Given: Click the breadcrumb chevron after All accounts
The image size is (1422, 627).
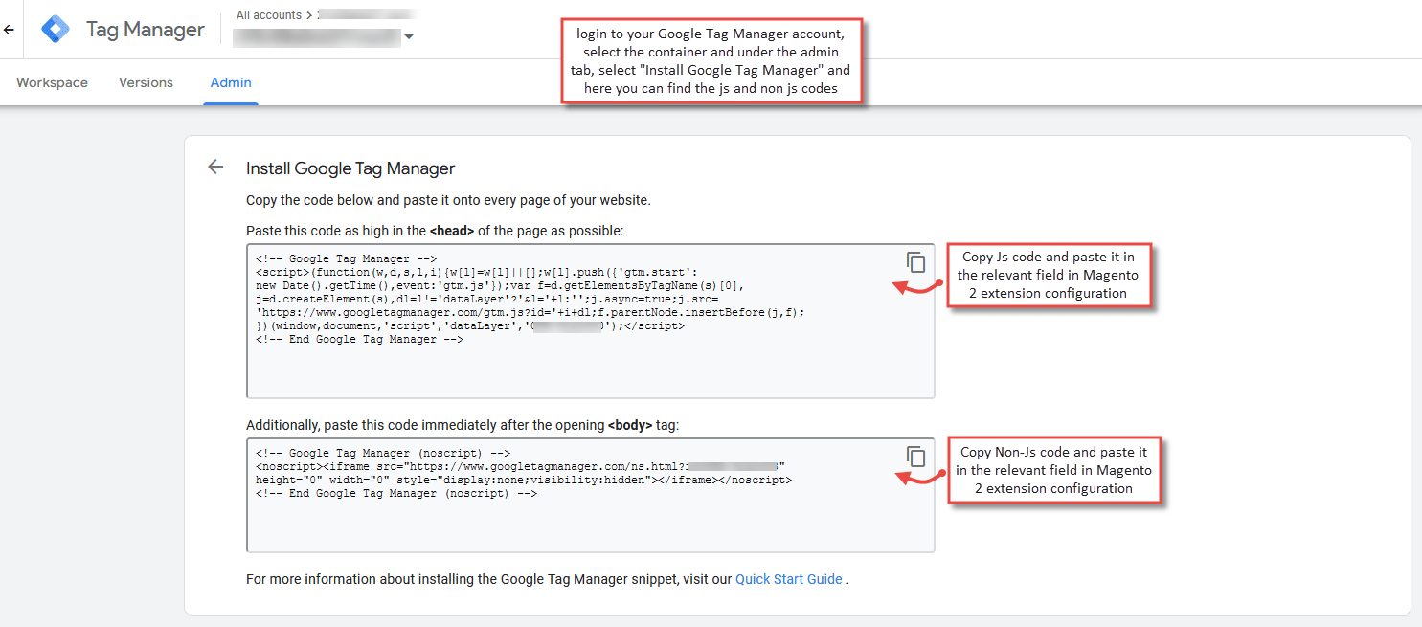Looking at the screenshot, I should 308,14.
